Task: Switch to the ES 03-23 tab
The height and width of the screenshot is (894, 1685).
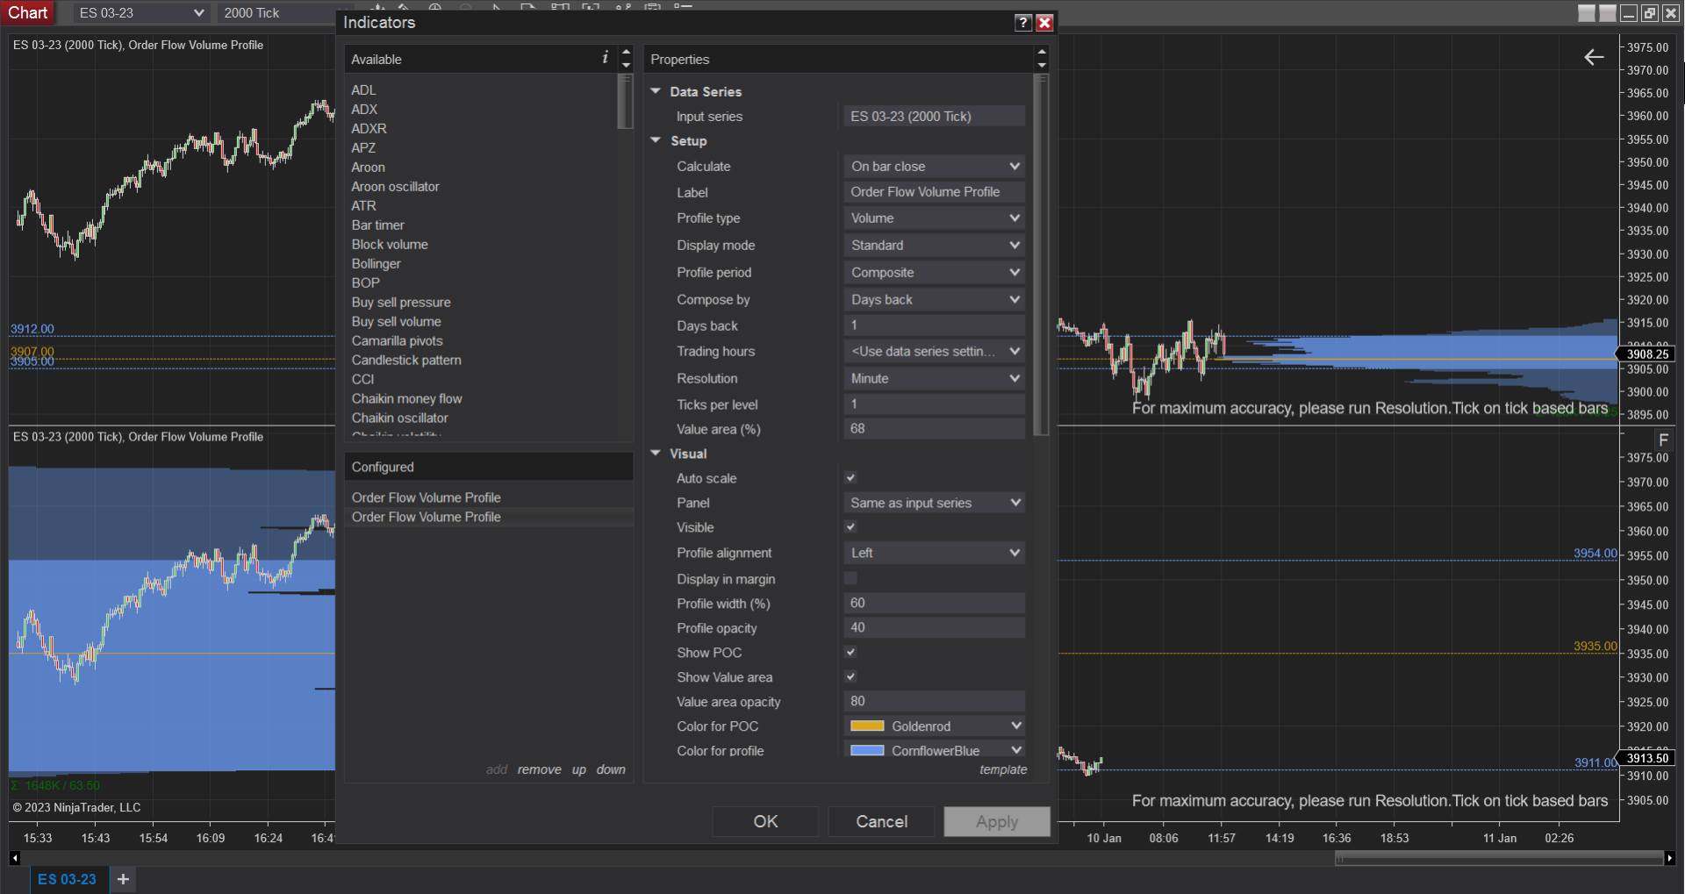Action: tap(68, 878)
